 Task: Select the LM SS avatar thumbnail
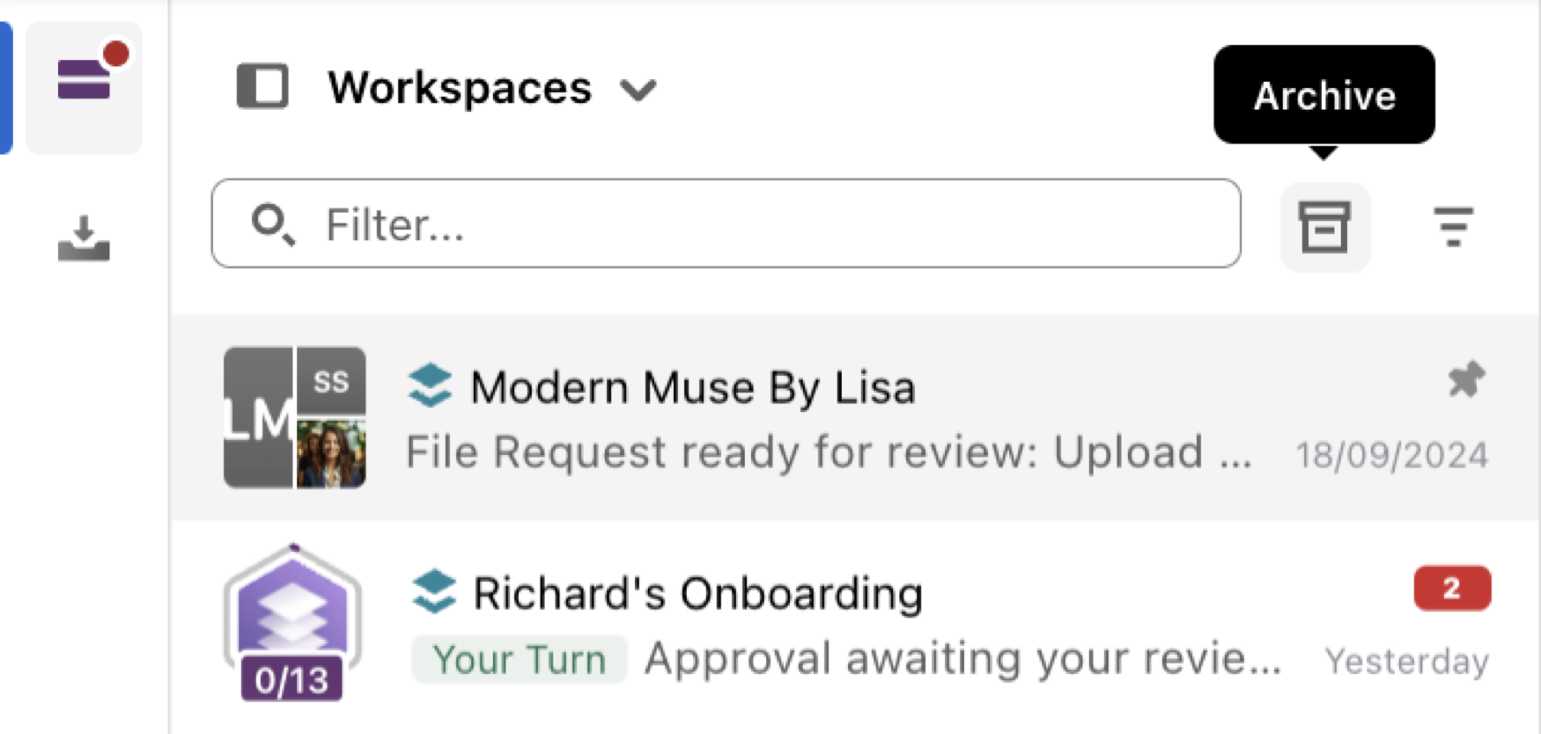point(295,417)
